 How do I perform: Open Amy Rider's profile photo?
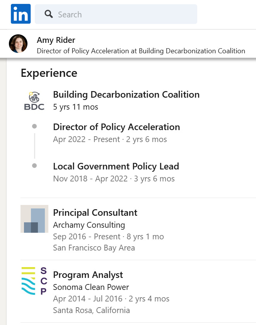click(x=18, y=44)
